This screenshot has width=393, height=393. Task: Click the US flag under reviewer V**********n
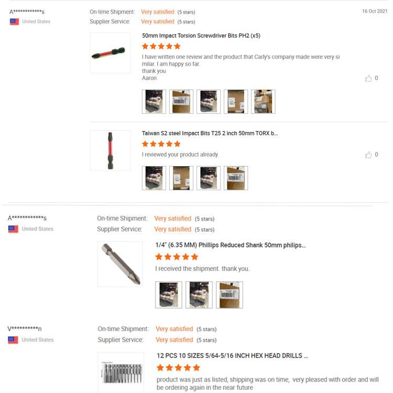[13, 340]
